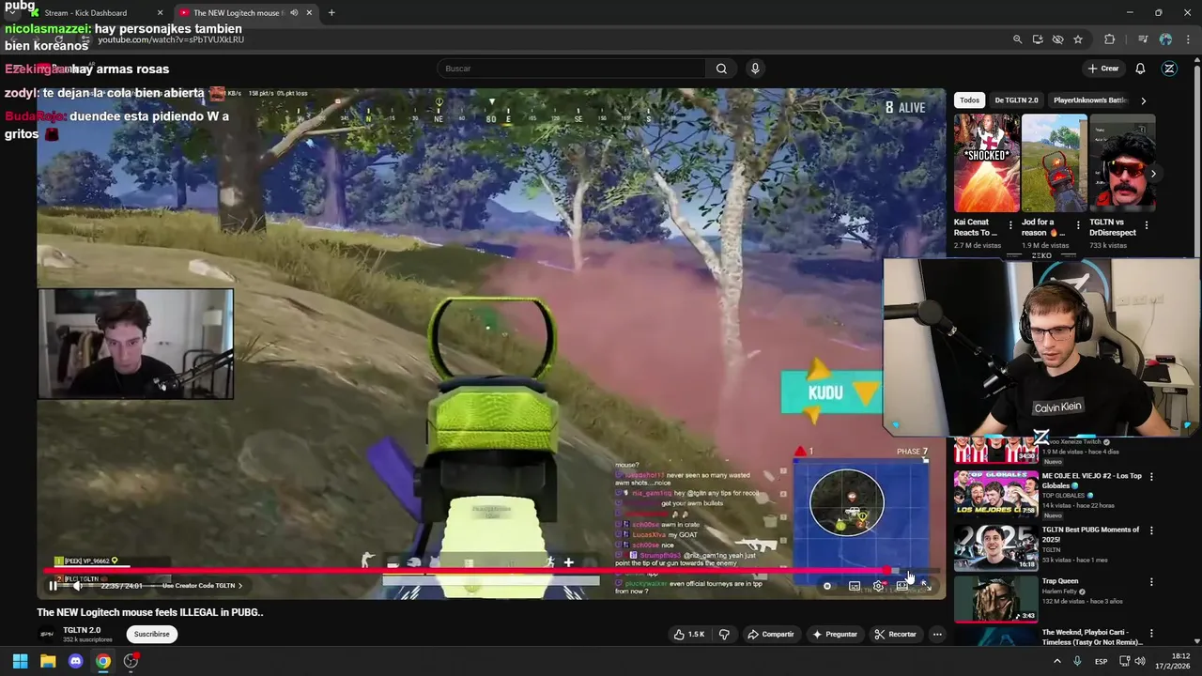Open options for The Weeknd Timeless video
This screenshot has height=676, width=1202.
(x=1151, y=634)
